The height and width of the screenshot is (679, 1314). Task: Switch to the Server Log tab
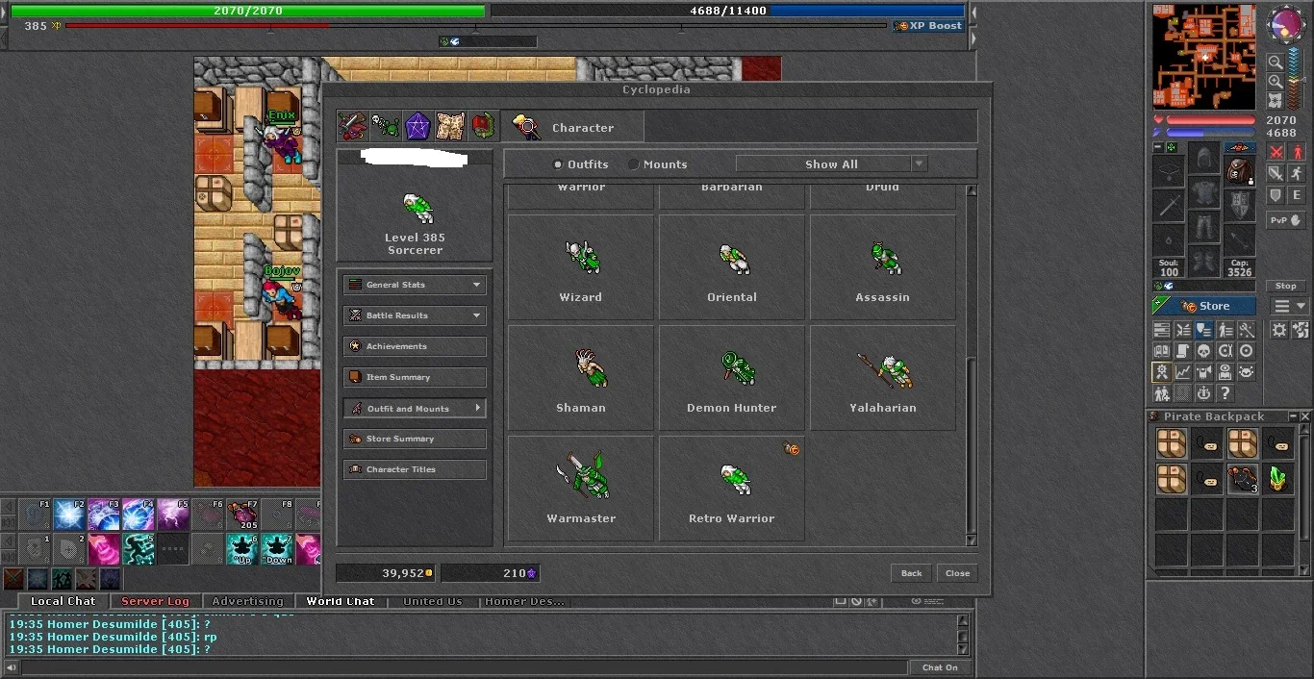tap(156, 601)
